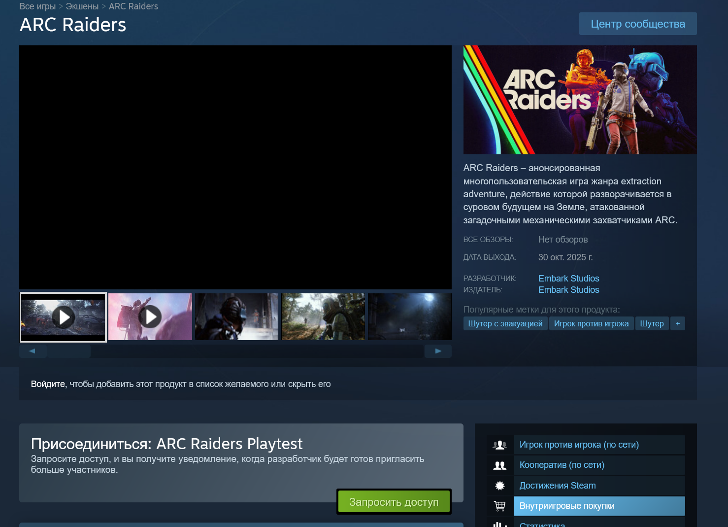This screenshot has height=527, width=728.
Task: Go to Все игры in the breadcrumb
Action: (x=37, y=6)
